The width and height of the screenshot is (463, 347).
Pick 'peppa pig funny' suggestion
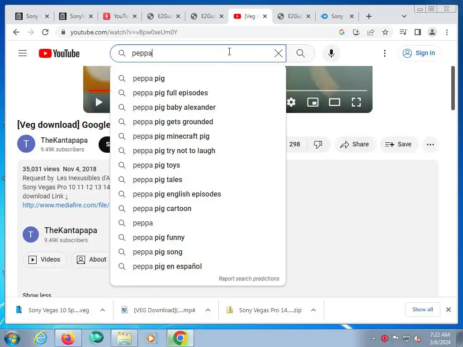click(198, 238)
